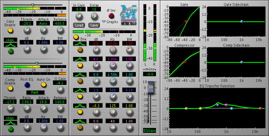Toggle the Comp Enable button
Viewport: 269px width, 136px height.
(10, 88)
